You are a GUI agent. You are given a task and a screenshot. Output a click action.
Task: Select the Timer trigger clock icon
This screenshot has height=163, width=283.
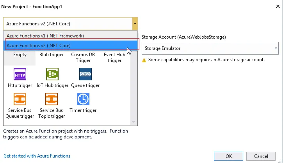(x=83, y=99)
